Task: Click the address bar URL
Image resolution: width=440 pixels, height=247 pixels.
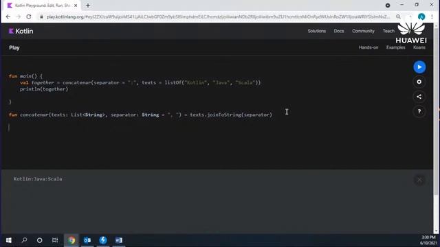Action: coord(218,16)
